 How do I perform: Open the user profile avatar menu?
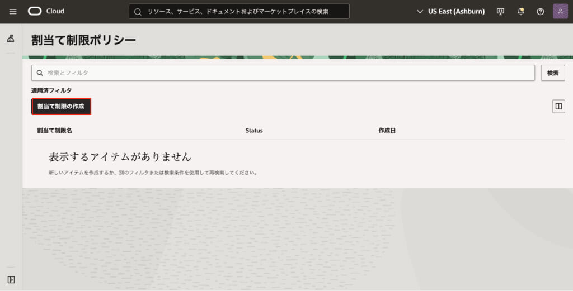pyautogui.click(x=560, y=12)
